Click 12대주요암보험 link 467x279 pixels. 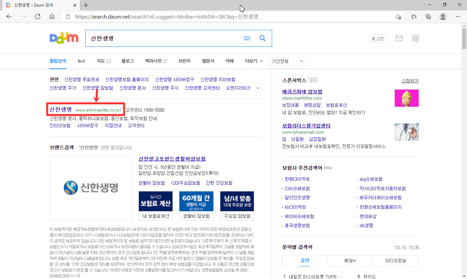[x=185, y=183]
